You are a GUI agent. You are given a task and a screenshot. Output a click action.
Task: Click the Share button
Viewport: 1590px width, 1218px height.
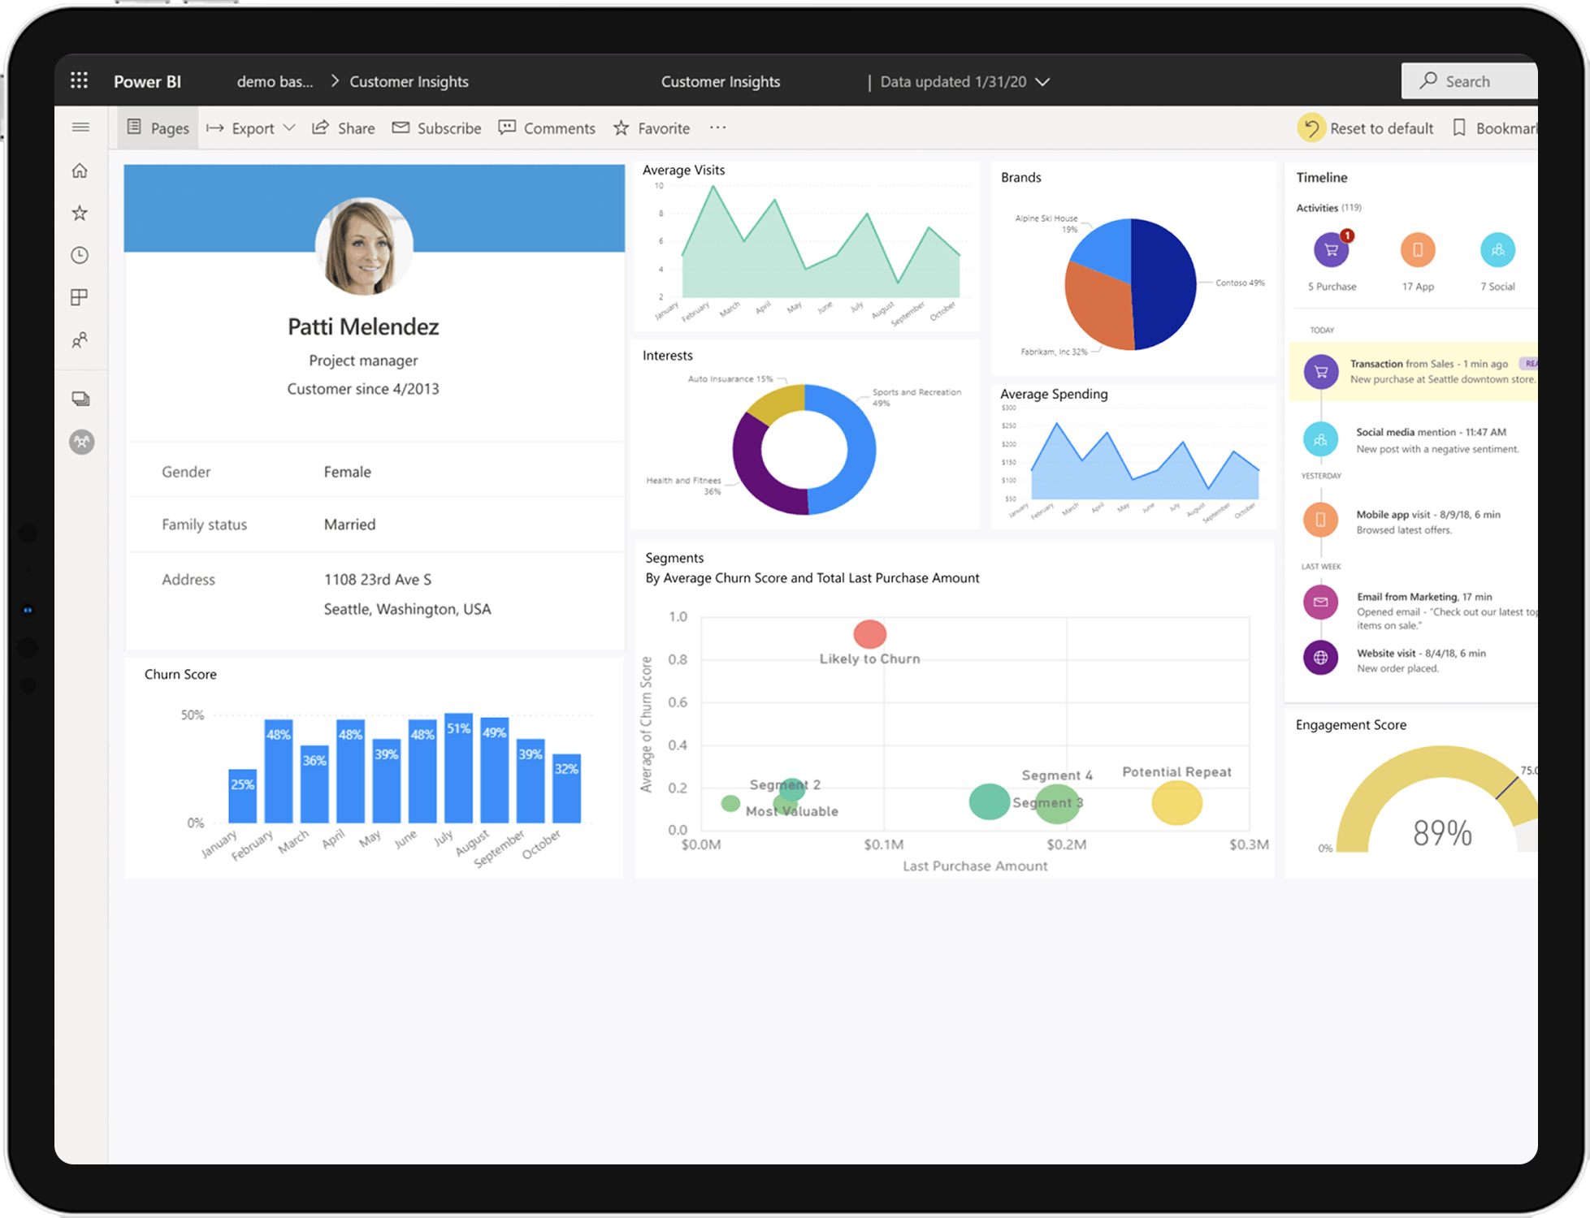(344, 128)
